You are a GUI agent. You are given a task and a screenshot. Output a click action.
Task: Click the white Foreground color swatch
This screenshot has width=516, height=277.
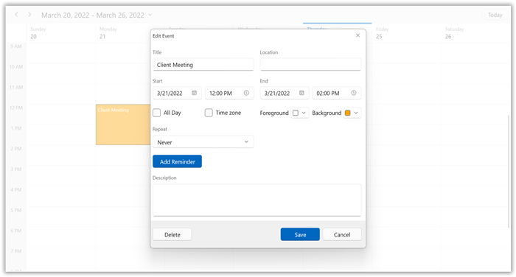click(296, 113)
